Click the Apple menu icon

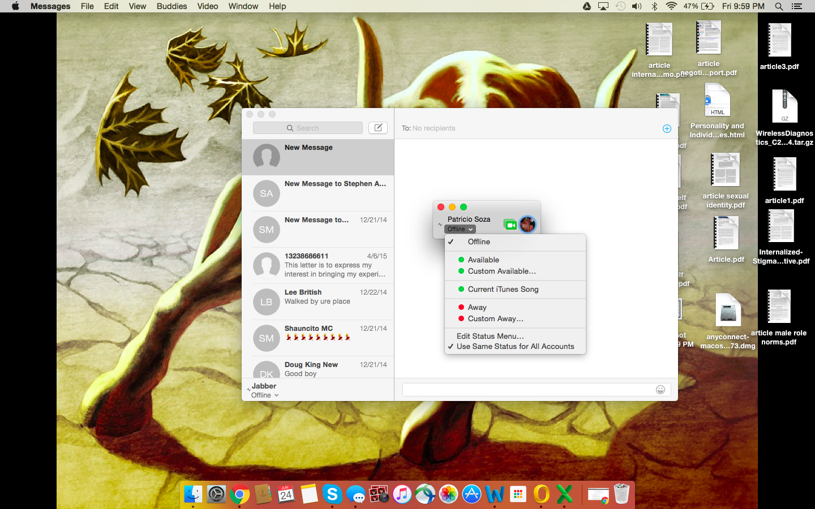(x=15, y=6)
